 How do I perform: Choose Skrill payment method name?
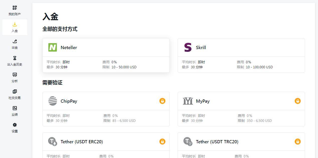coord(201,48)
